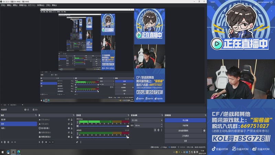
Task: Move the selected scene up
Action: point(12,142)
